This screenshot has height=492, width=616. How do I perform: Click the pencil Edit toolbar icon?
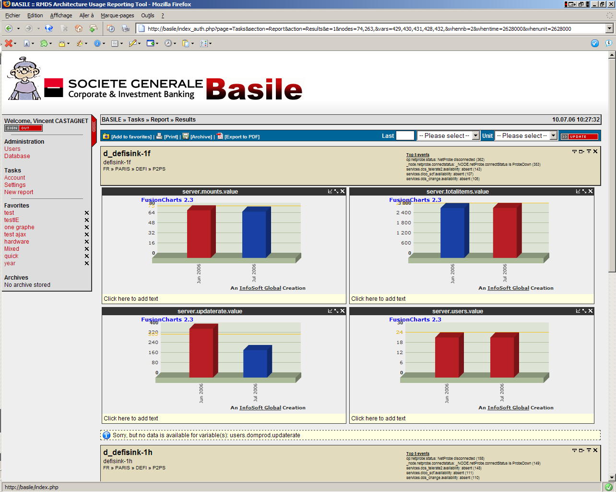click(133, 43)
